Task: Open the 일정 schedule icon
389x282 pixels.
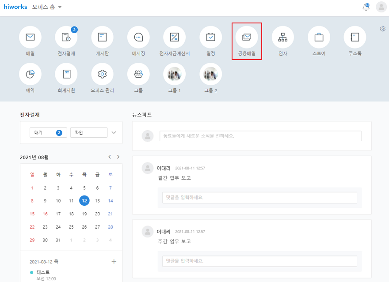Action: 210,38
